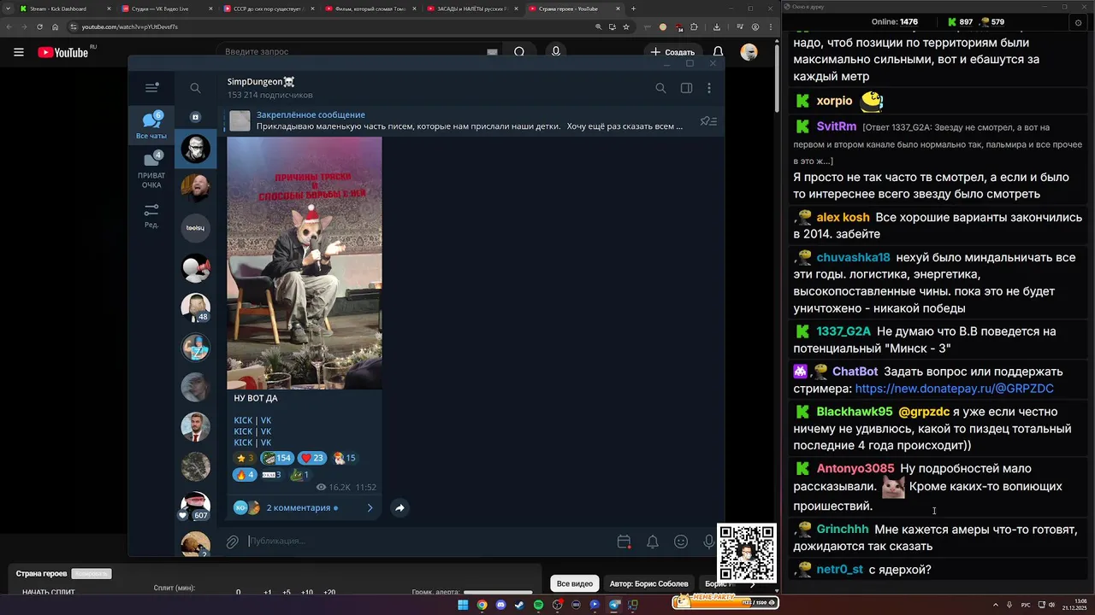
Task: Open the channel three-dot options menu
Action: 709,88
